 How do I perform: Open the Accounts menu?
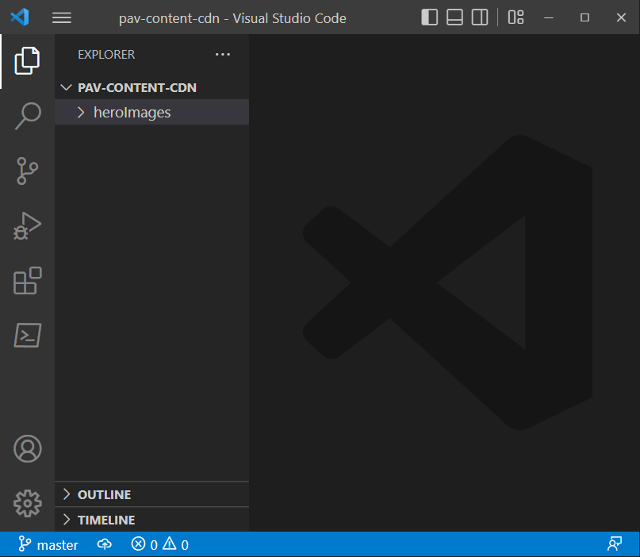click(x=27, y=449)
